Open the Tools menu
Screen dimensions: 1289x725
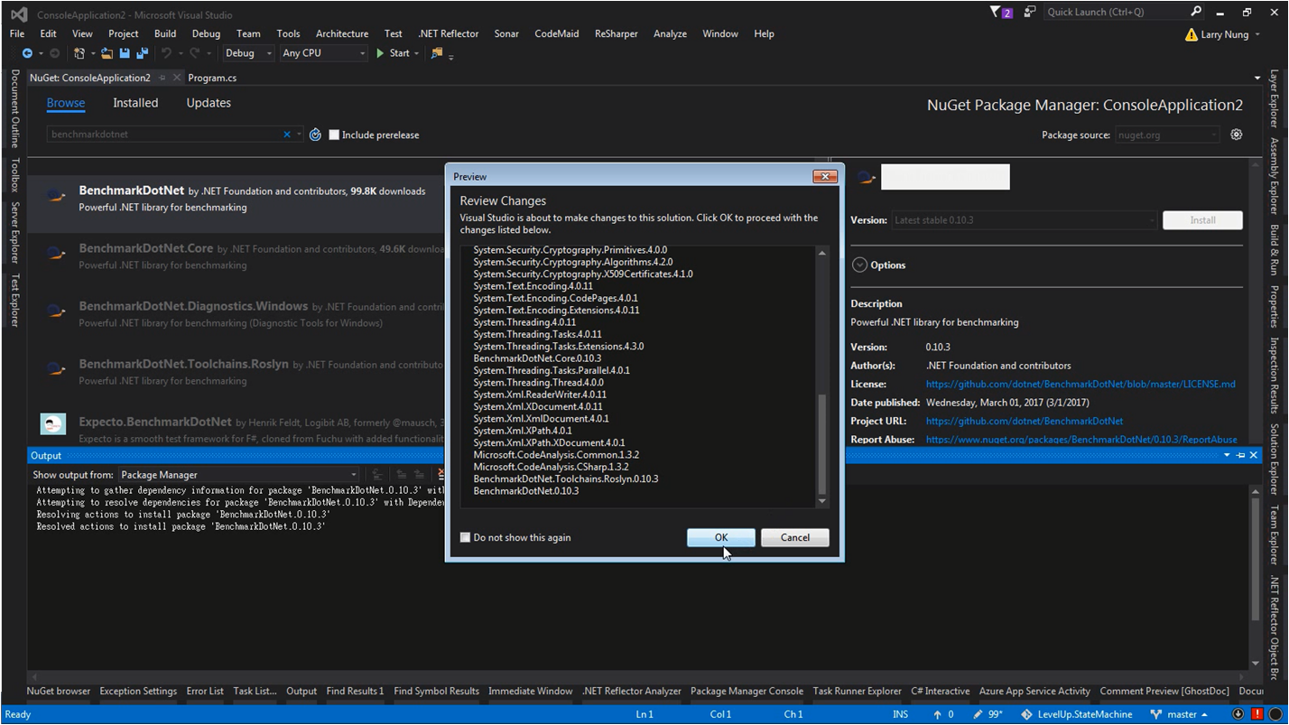(x=289, y=33)
